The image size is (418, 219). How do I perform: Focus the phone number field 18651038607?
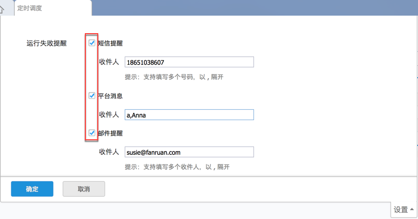[189, 62]
